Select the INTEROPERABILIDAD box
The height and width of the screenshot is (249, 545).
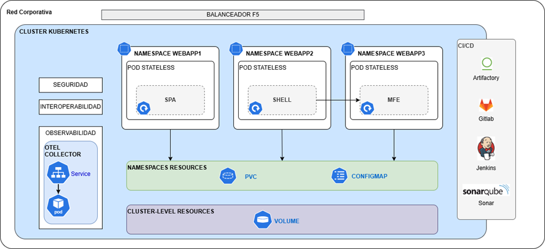[x=71, y=106]
